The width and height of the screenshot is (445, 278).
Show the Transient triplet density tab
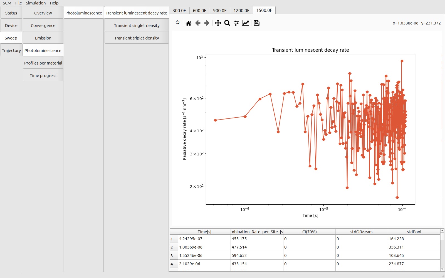137,38
